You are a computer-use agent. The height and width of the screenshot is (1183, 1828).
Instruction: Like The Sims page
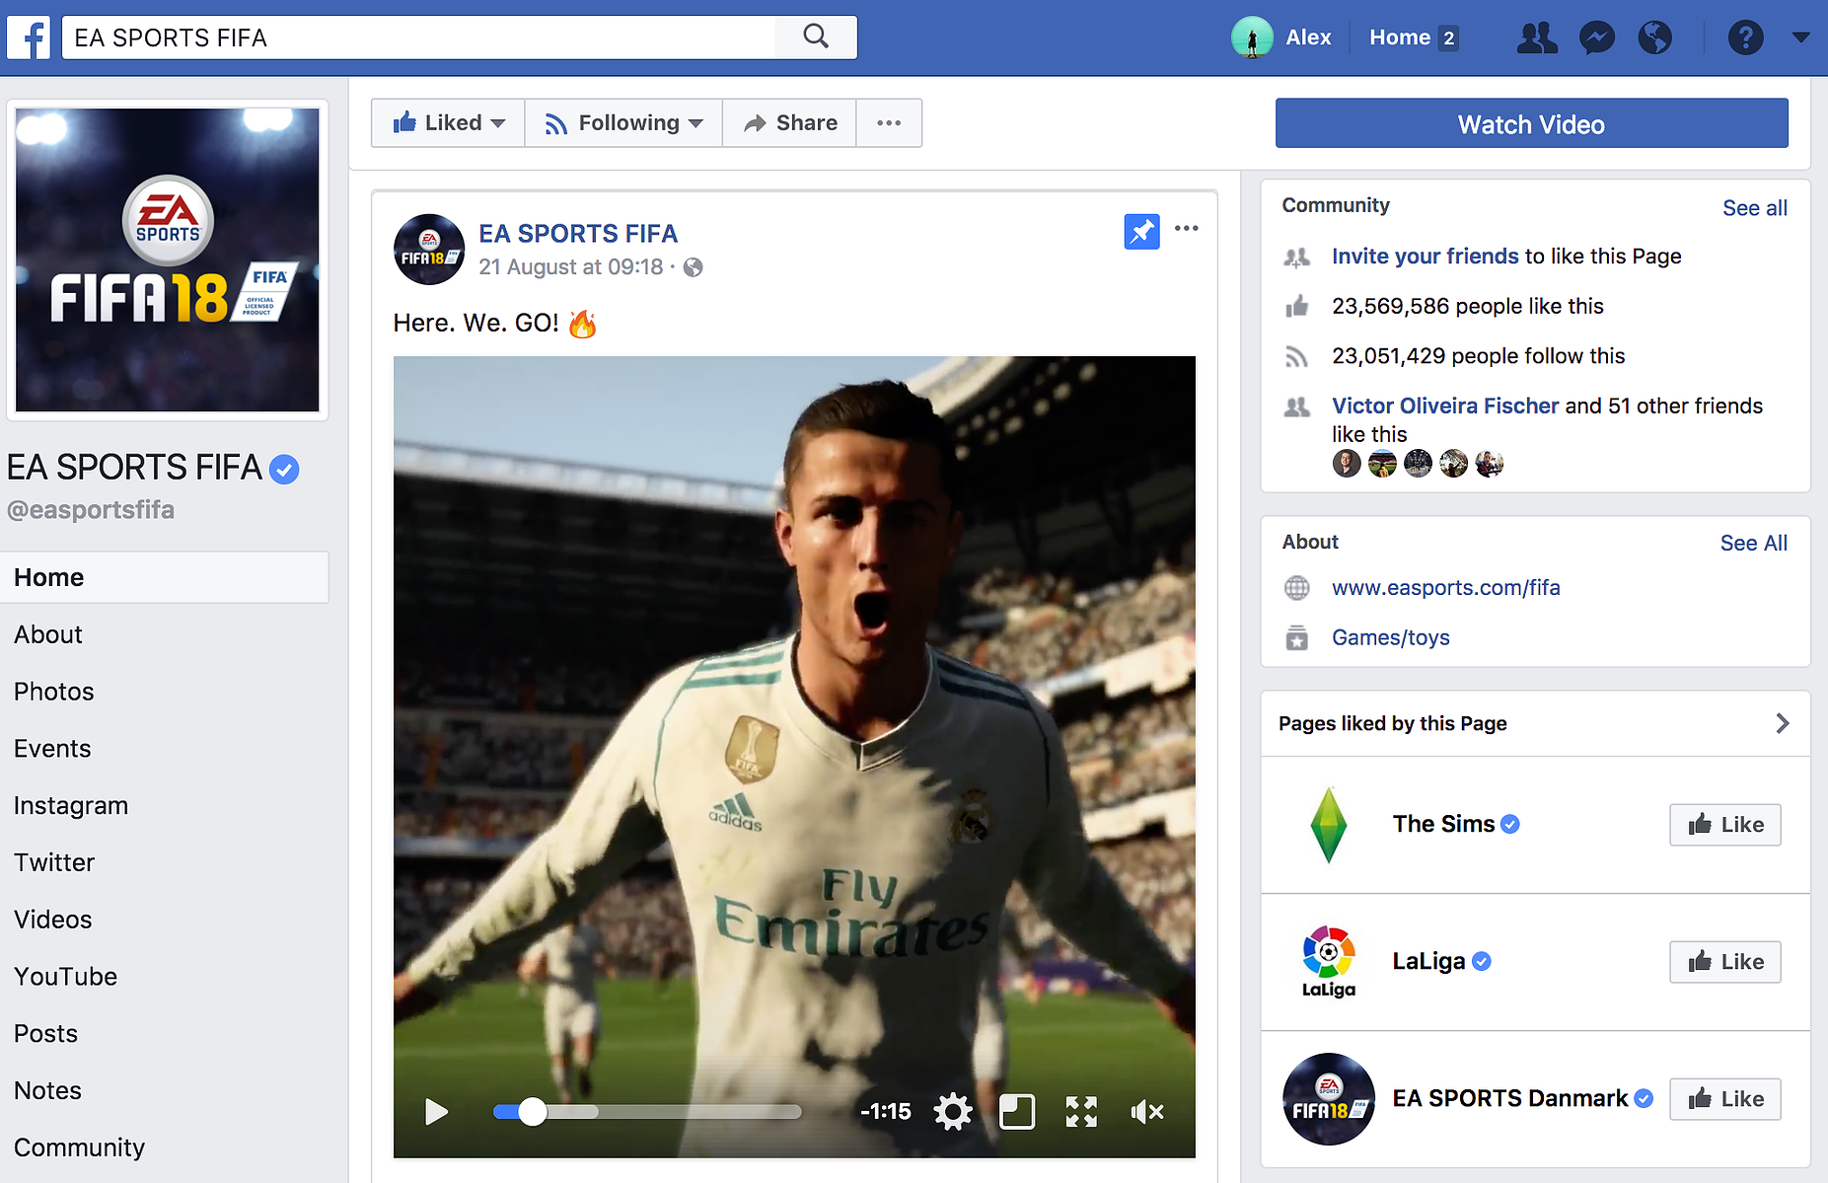(1725, 825)
